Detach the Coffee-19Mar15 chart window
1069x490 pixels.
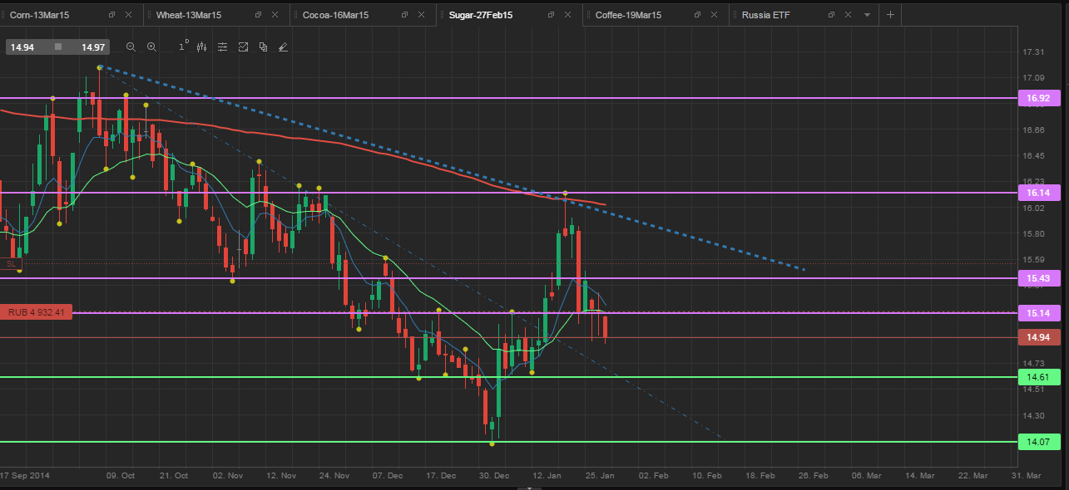[x=697, y=15]
